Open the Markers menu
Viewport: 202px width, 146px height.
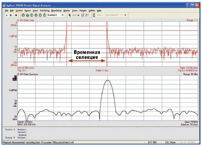pyautogui.click(x=83, y=11)
